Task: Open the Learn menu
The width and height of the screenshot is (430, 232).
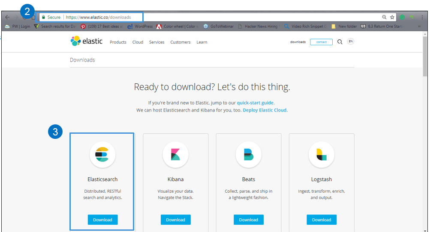Action: (x=202, y=42)
